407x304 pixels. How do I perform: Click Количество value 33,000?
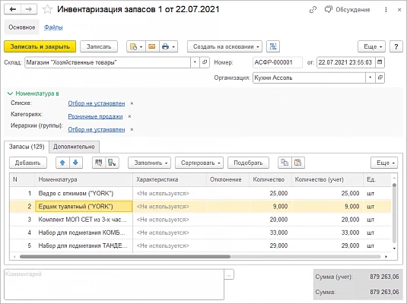(278, 233)
